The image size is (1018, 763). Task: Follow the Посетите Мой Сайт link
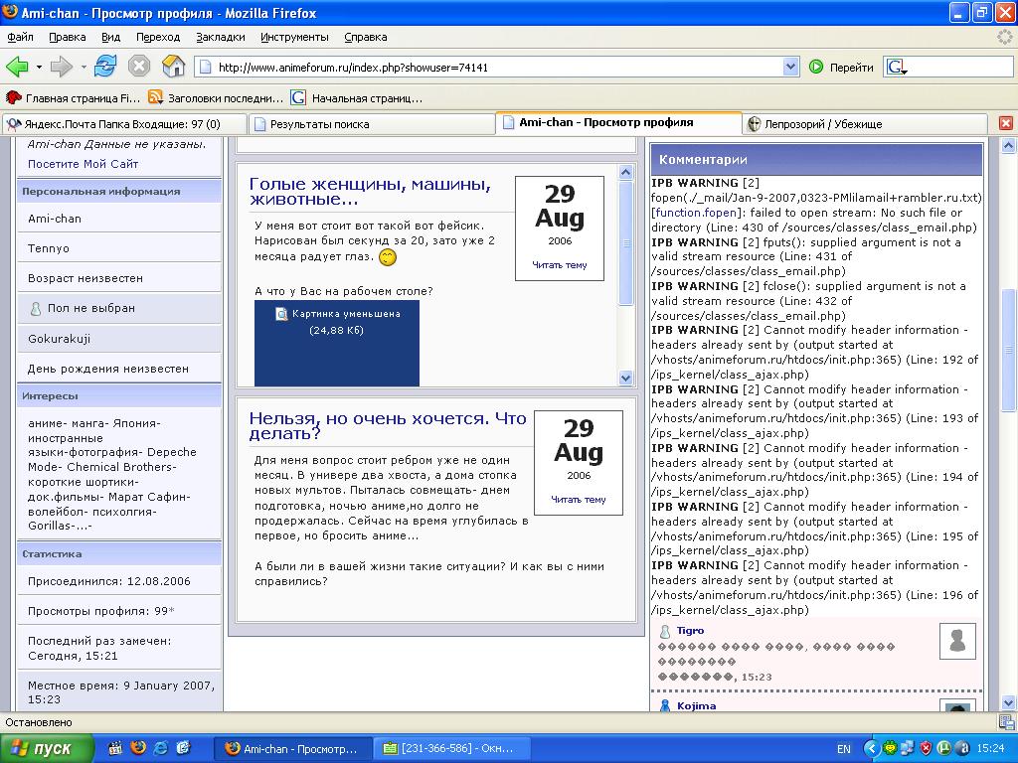83,164
